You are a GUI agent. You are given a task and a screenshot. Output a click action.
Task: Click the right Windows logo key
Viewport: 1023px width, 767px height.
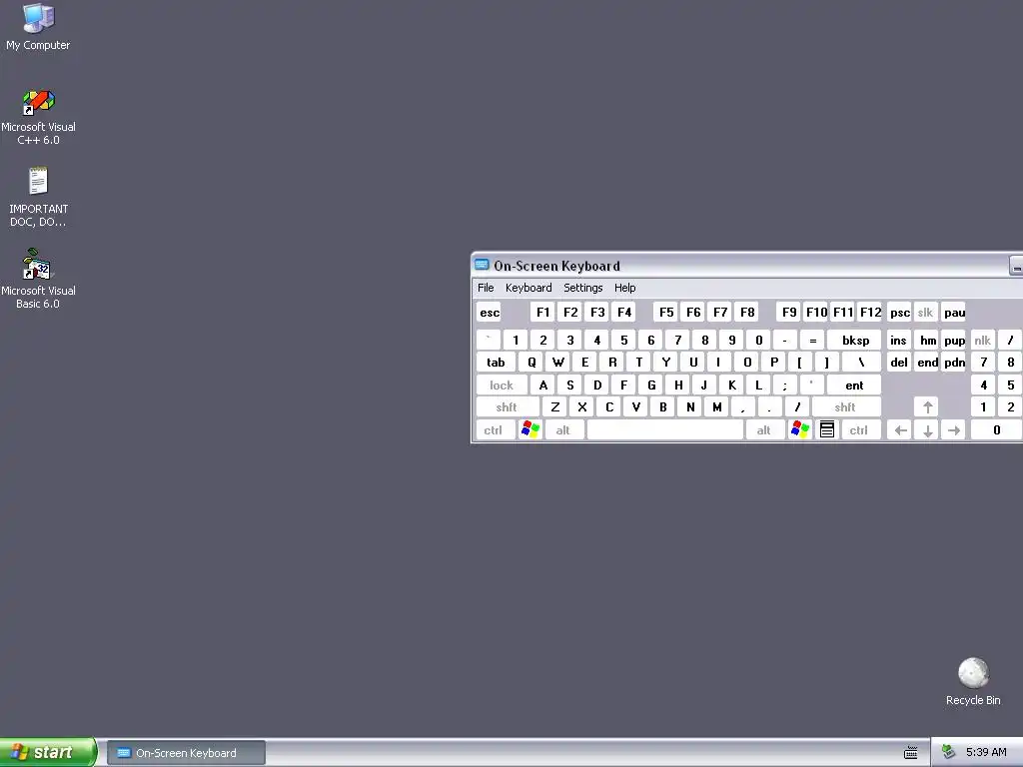[x=799, y=429]
